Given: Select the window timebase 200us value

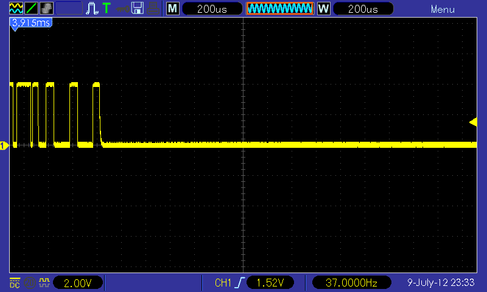Looking at the screenshot, I should tap(363, 9).
